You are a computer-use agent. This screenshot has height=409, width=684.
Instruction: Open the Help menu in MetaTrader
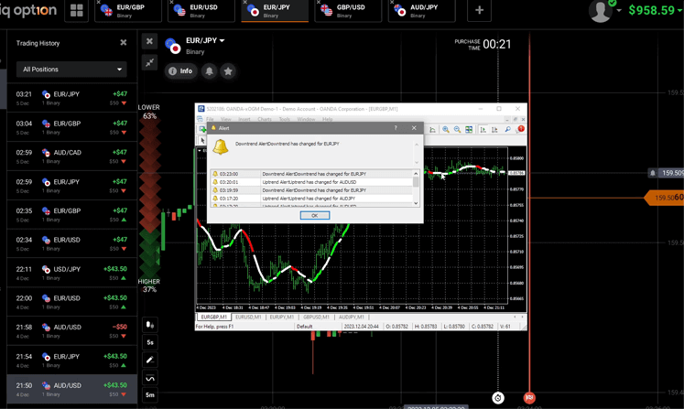coord(327,119)
